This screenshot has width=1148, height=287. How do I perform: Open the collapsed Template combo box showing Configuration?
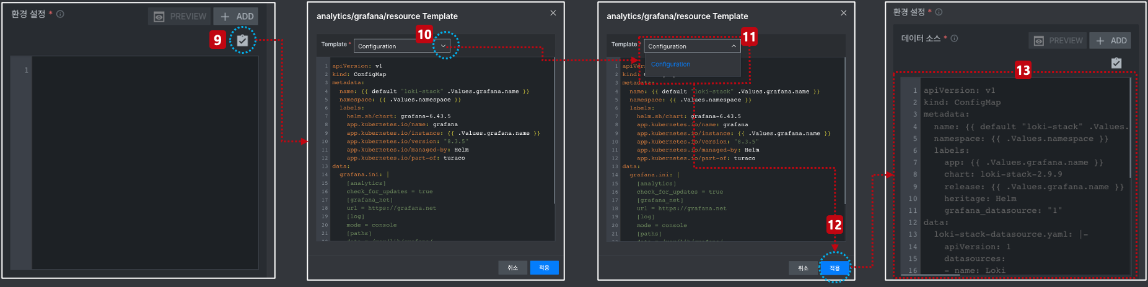click(x=402, y=46)
